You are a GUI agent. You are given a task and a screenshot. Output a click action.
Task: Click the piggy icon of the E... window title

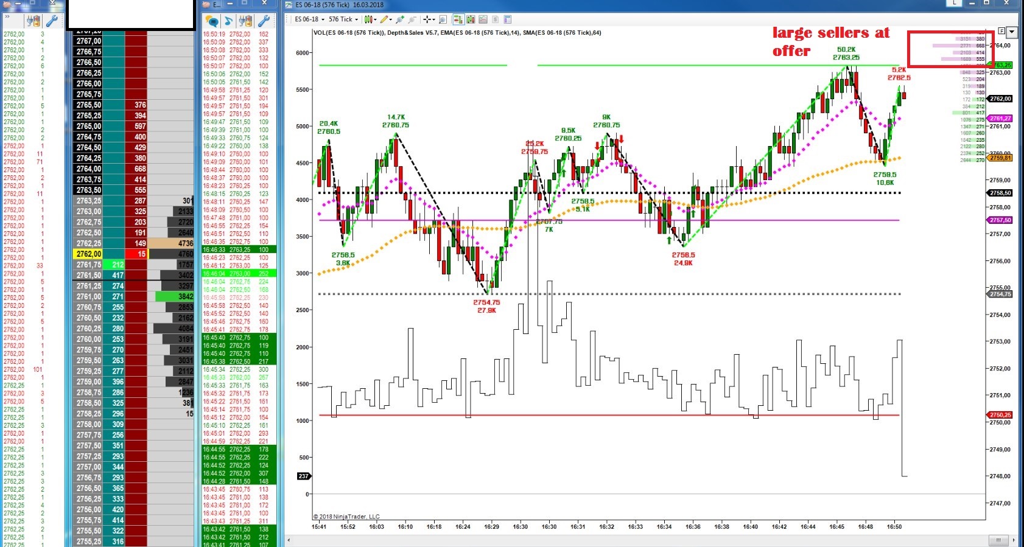click(206, 4)
